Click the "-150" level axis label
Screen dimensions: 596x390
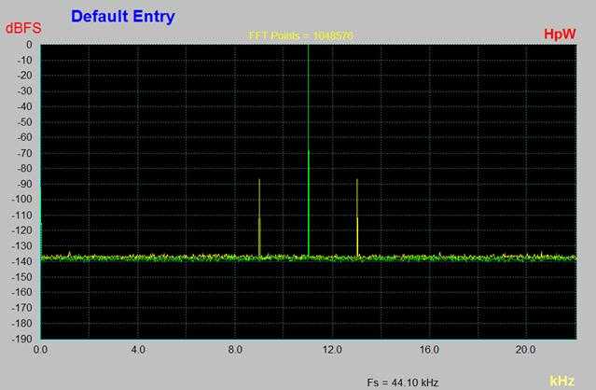tap(22, 277)
